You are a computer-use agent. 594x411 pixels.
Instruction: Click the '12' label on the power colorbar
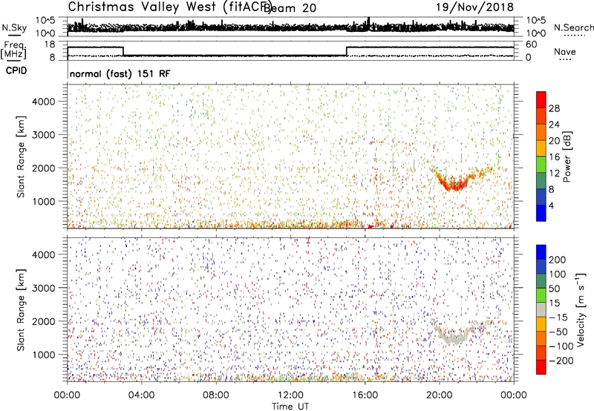click(x=554, y=174)
